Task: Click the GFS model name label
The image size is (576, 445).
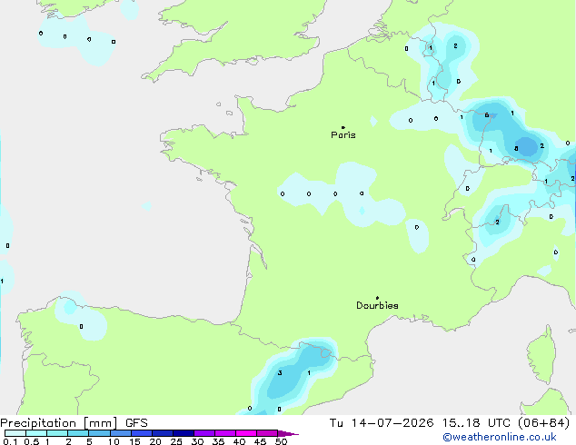Action: tap(136, 423)
